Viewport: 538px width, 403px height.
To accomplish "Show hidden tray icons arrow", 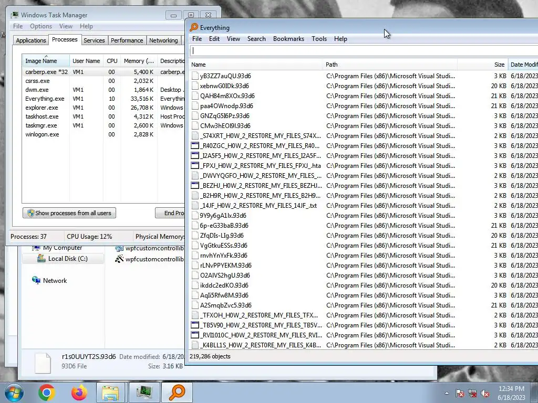I will click(447, 393).
